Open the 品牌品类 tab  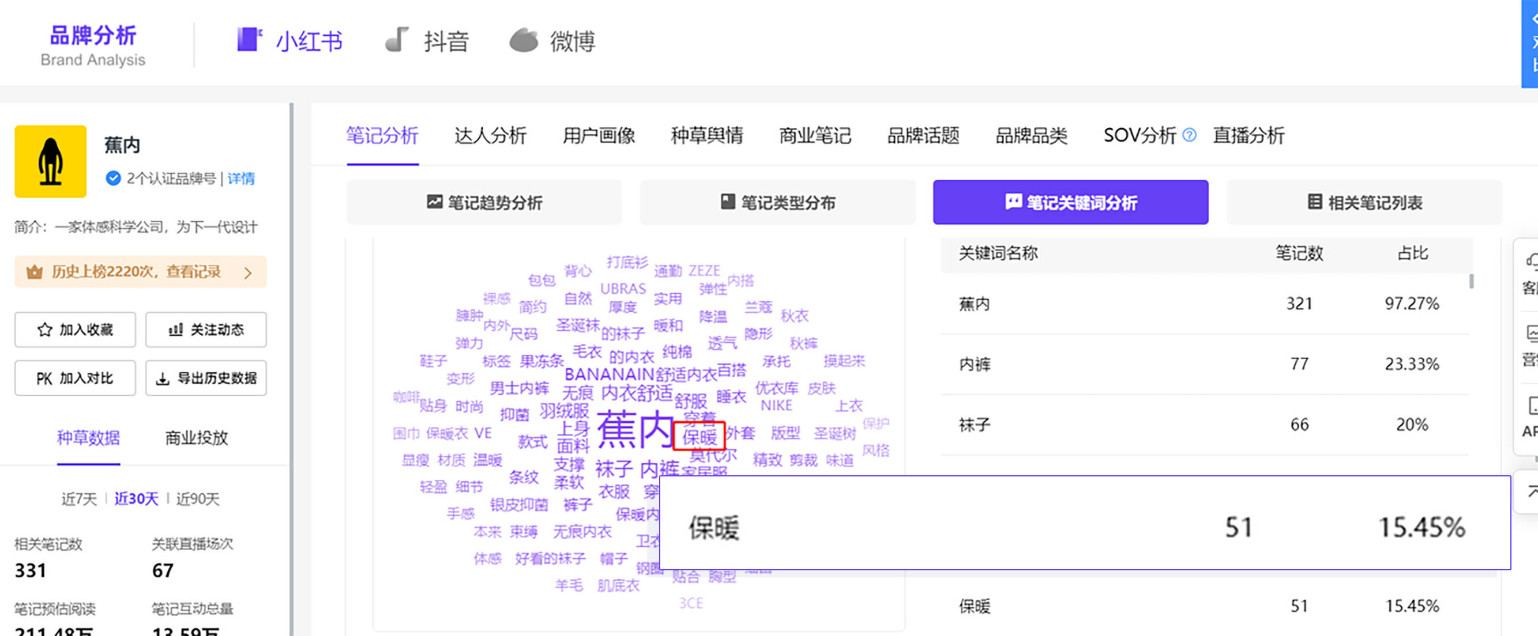click(x=1031, y=135)
